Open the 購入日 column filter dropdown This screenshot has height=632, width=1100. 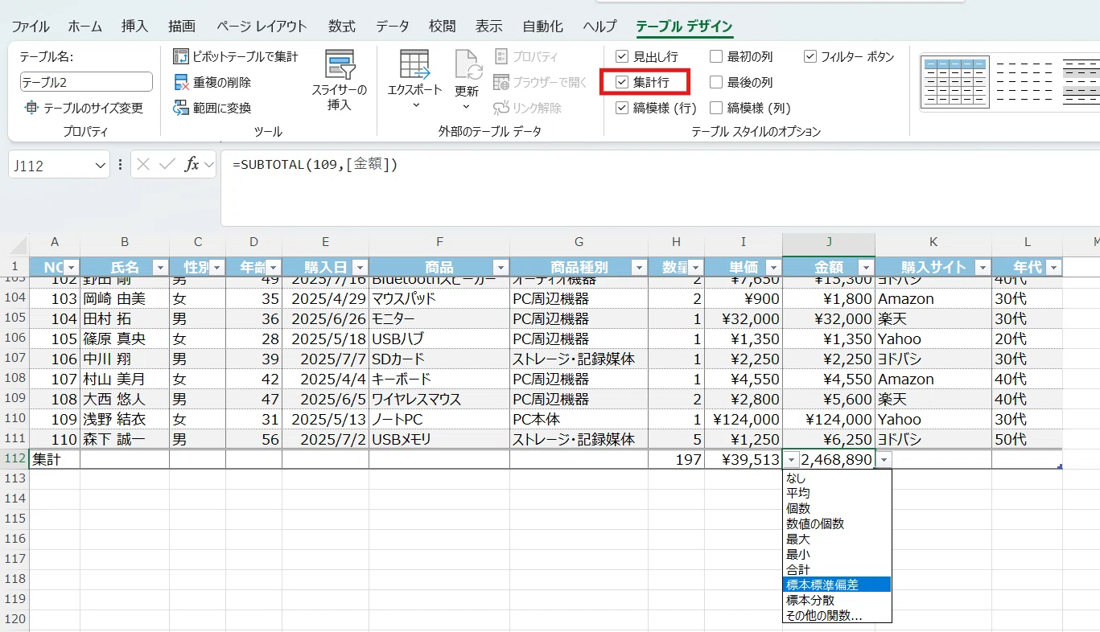pos(359,268)
